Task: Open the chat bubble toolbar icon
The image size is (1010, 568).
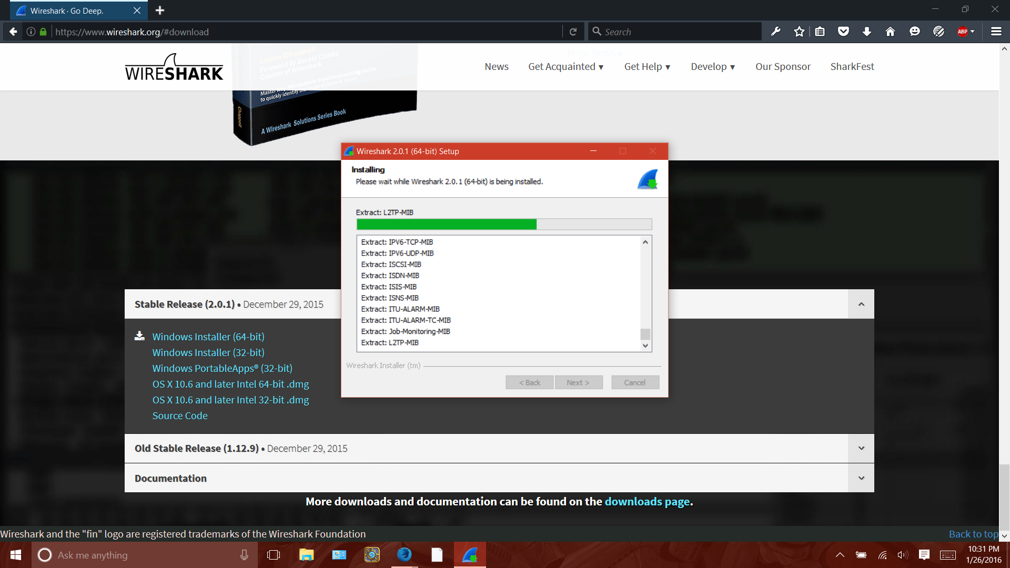Action: (x=915, y=32)
